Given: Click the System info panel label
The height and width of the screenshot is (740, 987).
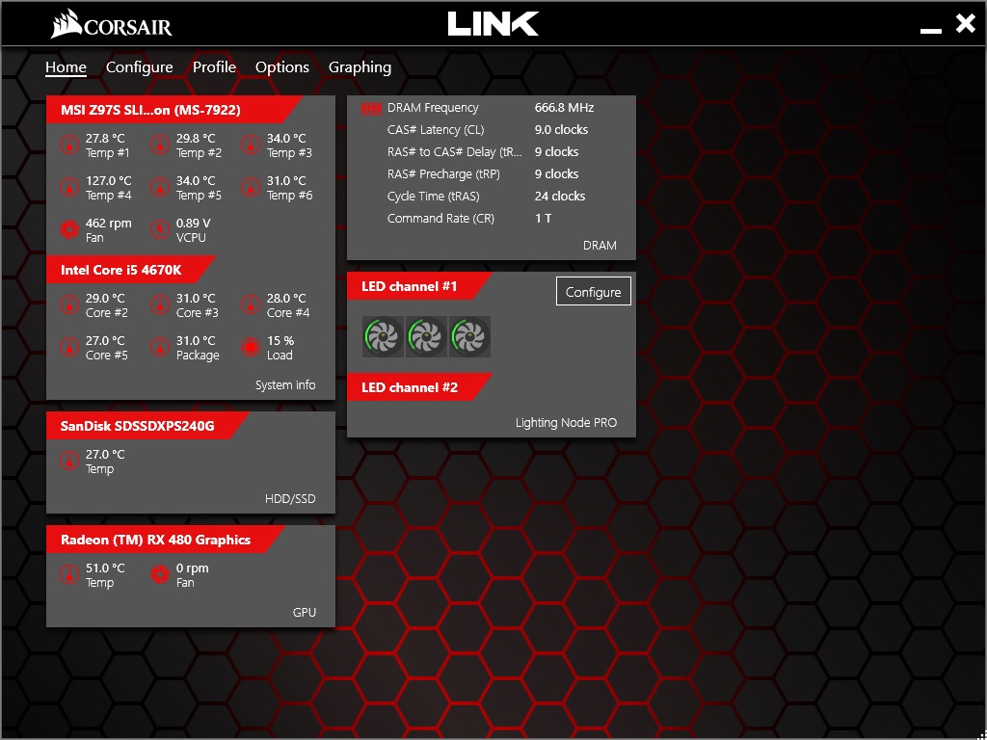Looking at the screenshot, I should pos(285,384).
